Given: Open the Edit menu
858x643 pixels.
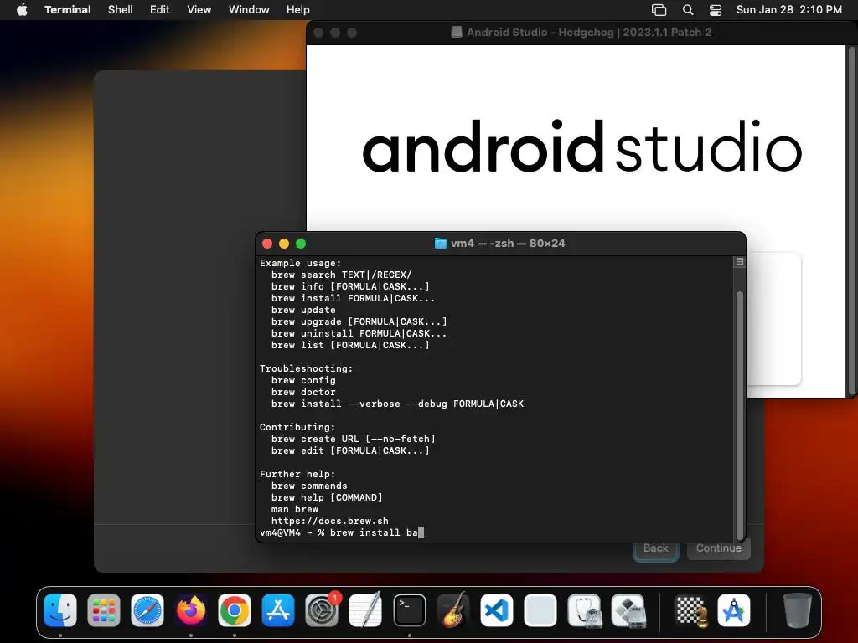Looking at the screenshot, I should coord(160,10).
